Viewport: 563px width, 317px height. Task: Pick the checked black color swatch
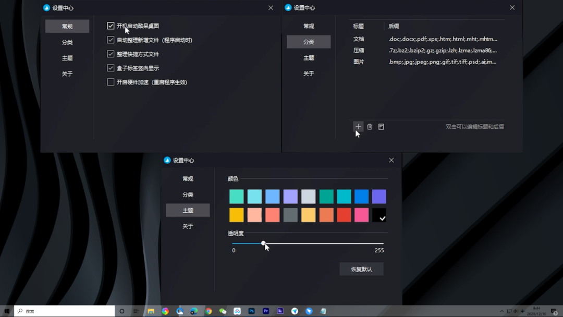coord(379,215)
